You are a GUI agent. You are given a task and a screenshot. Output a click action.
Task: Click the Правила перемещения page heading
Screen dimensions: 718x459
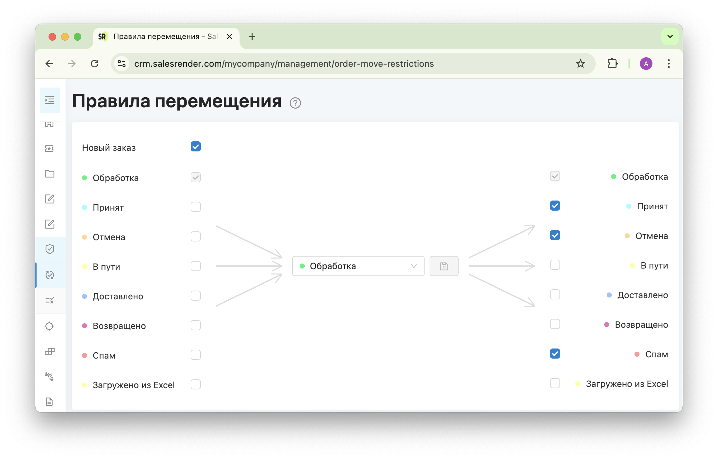click(x=177, y=101)
